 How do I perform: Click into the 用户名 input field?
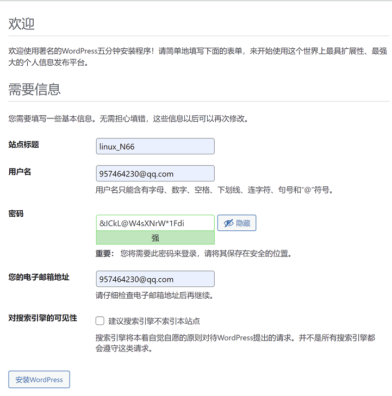pyautogui.click(x=155, y=174)
